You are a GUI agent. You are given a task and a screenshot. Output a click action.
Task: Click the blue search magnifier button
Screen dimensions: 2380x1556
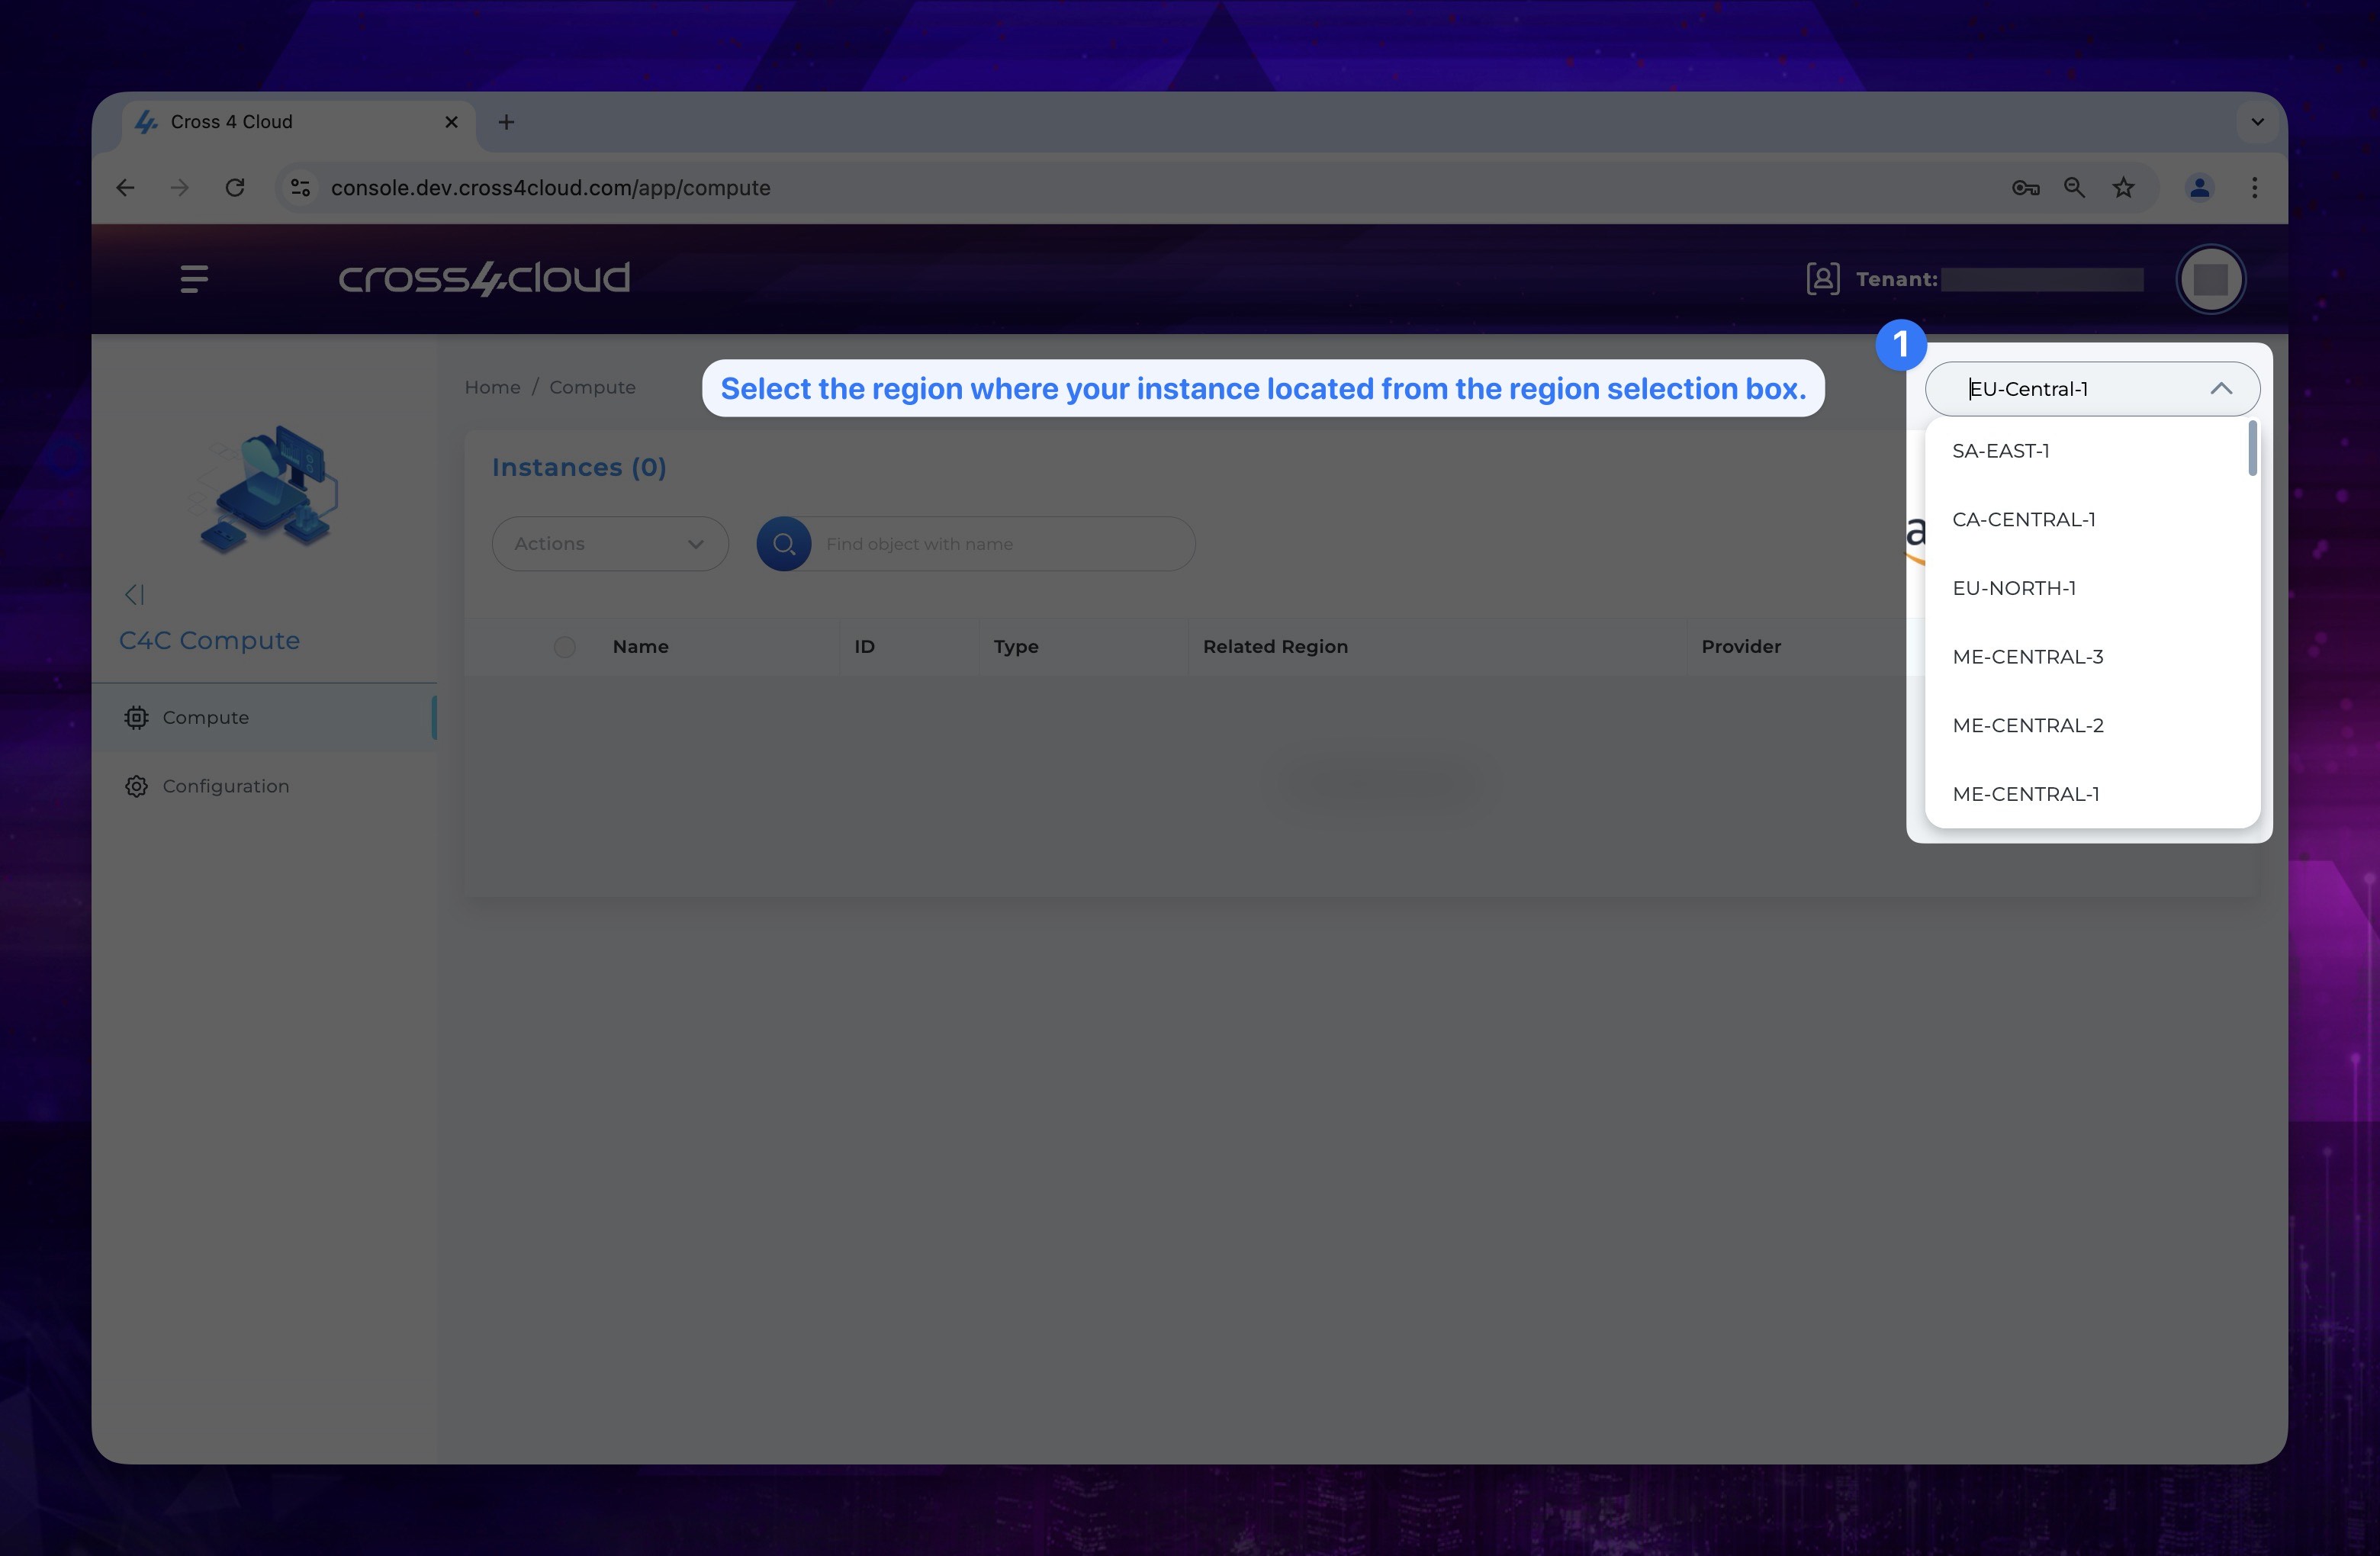[784, 544]
